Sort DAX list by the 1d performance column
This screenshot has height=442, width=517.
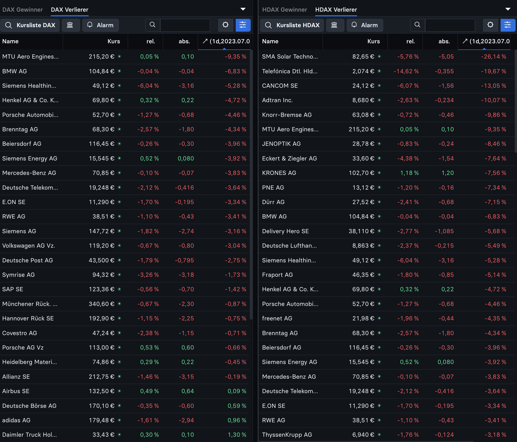pyautogui.click(x=224, y=41)
